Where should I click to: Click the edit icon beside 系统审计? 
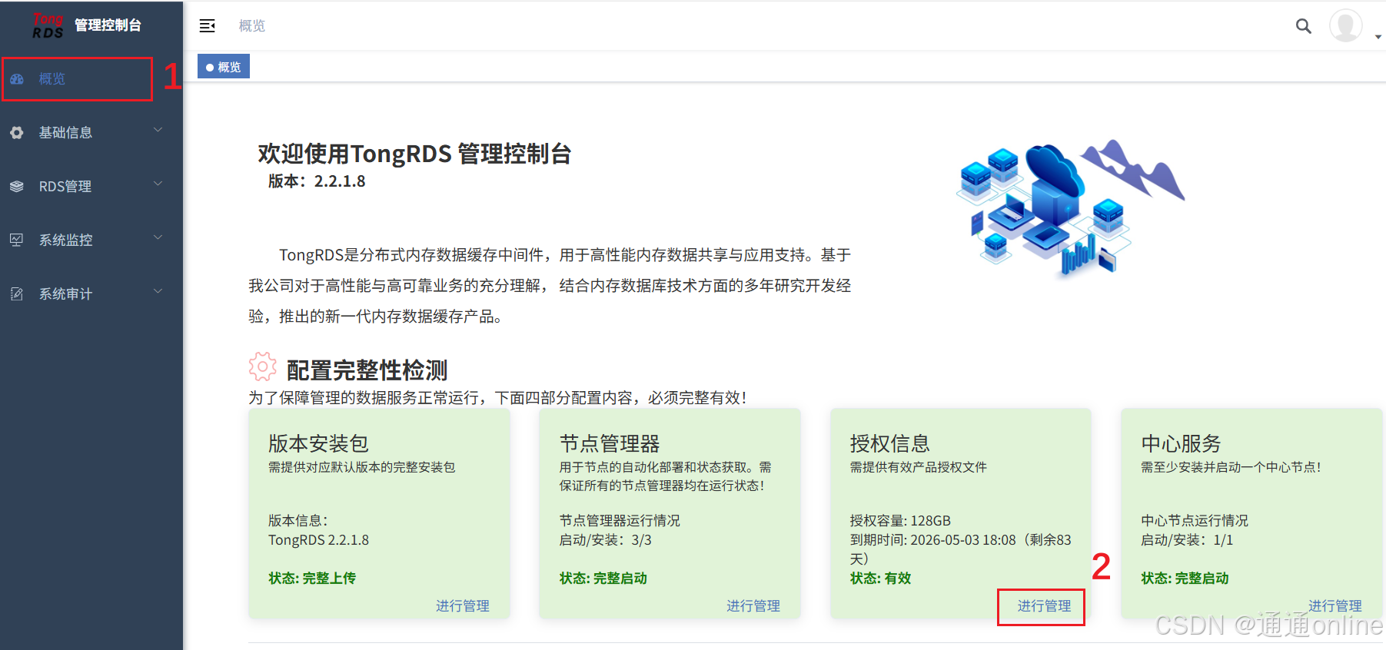point(17,294)
